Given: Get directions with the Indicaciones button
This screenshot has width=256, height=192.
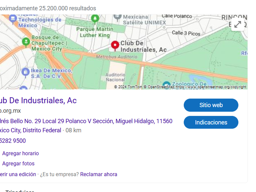Looking at the screenshot, I should (211, 123).
